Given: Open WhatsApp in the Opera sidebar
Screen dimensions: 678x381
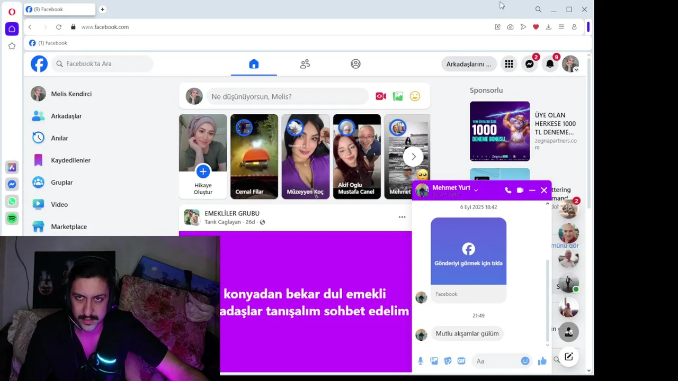Looking at the screenshot, I should coord(12,201).
